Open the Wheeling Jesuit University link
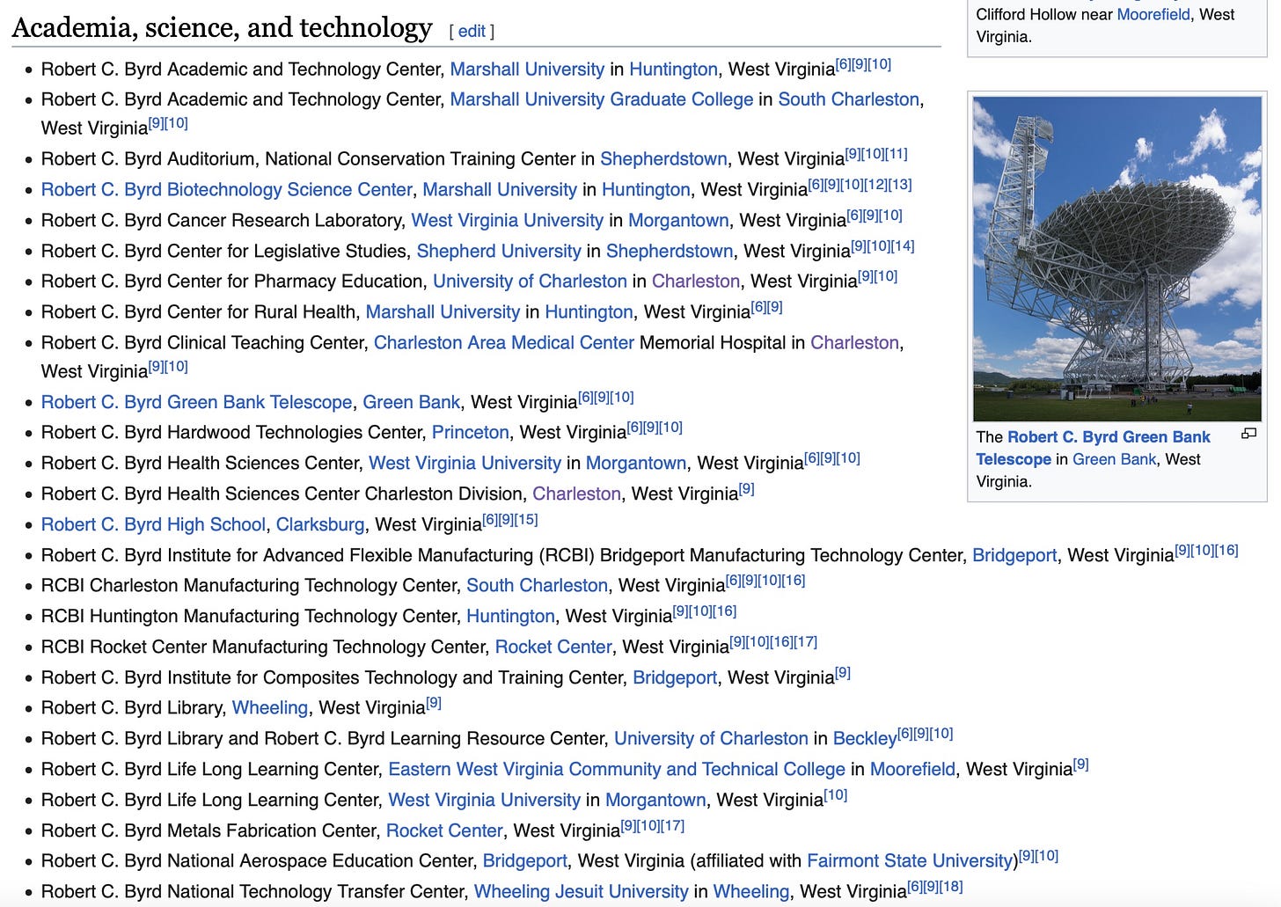The width and height of the screenshot is (1281, 907). [x=582, y=892]
